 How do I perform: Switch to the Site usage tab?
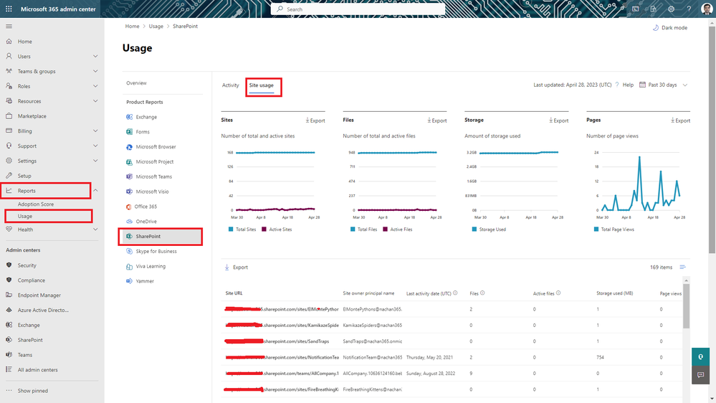pyautogui.click(x=261, y=85)
